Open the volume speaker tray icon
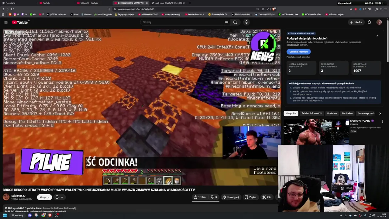 tap(374, 215)
